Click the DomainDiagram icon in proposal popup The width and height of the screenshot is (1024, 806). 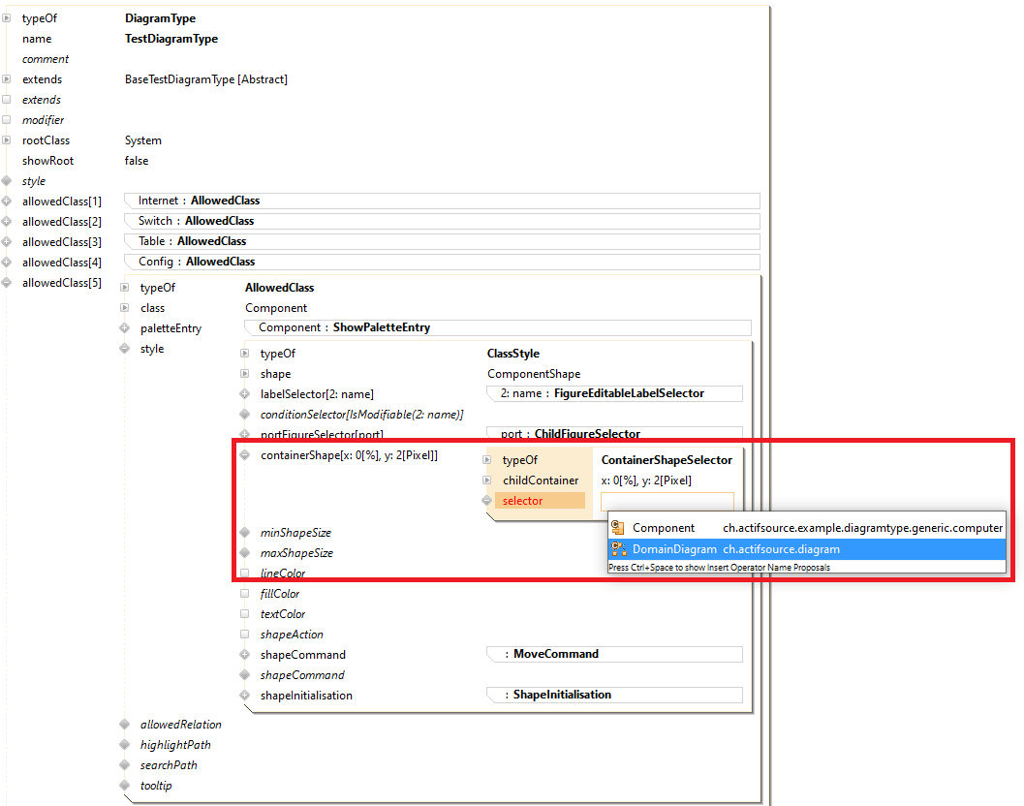click(617, 549)
